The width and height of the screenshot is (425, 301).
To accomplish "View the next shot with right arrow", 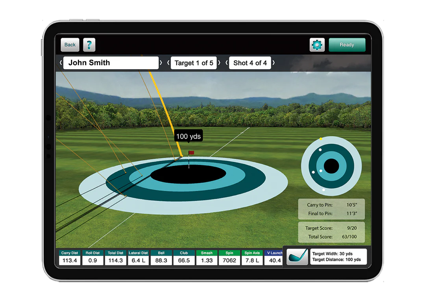I will click(273, 63).
